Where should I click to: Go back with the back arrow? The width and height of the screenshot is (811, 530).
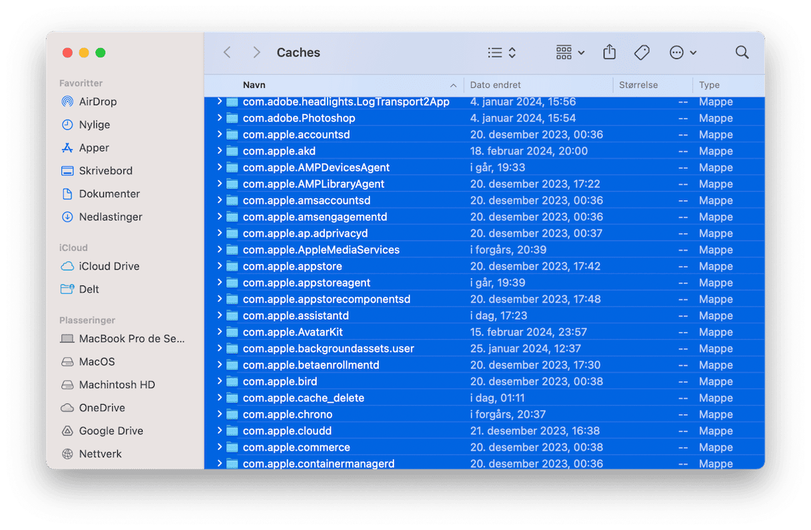pyautogui.click(x=227, y=53)
